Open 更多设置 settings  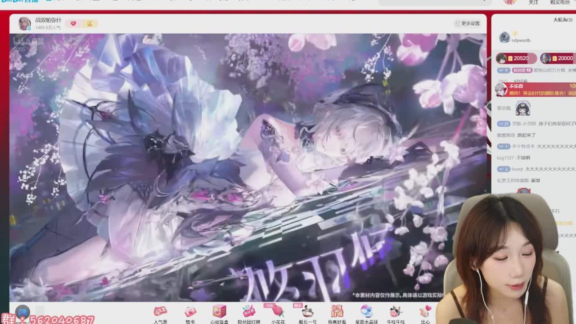pos(467,23)
